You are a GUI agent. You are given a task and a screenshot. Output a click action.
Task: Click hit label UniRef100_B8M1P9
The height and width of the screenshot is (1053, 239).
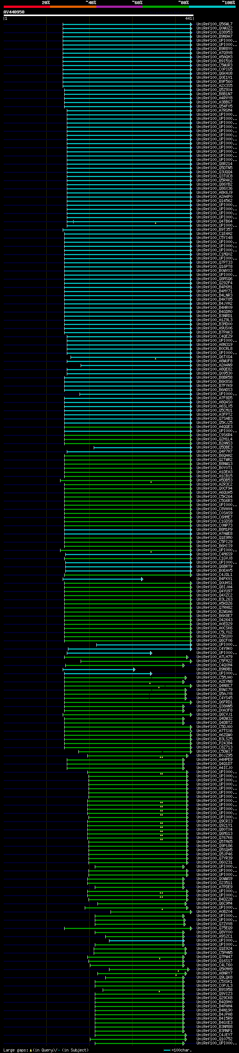click(214, 530)
